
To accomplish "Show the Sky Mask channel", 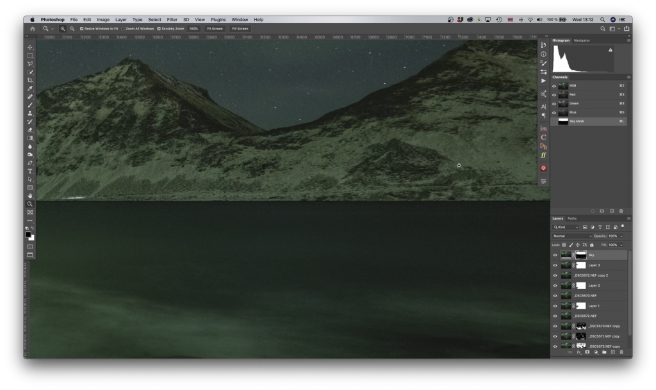I will click(554, 121).
